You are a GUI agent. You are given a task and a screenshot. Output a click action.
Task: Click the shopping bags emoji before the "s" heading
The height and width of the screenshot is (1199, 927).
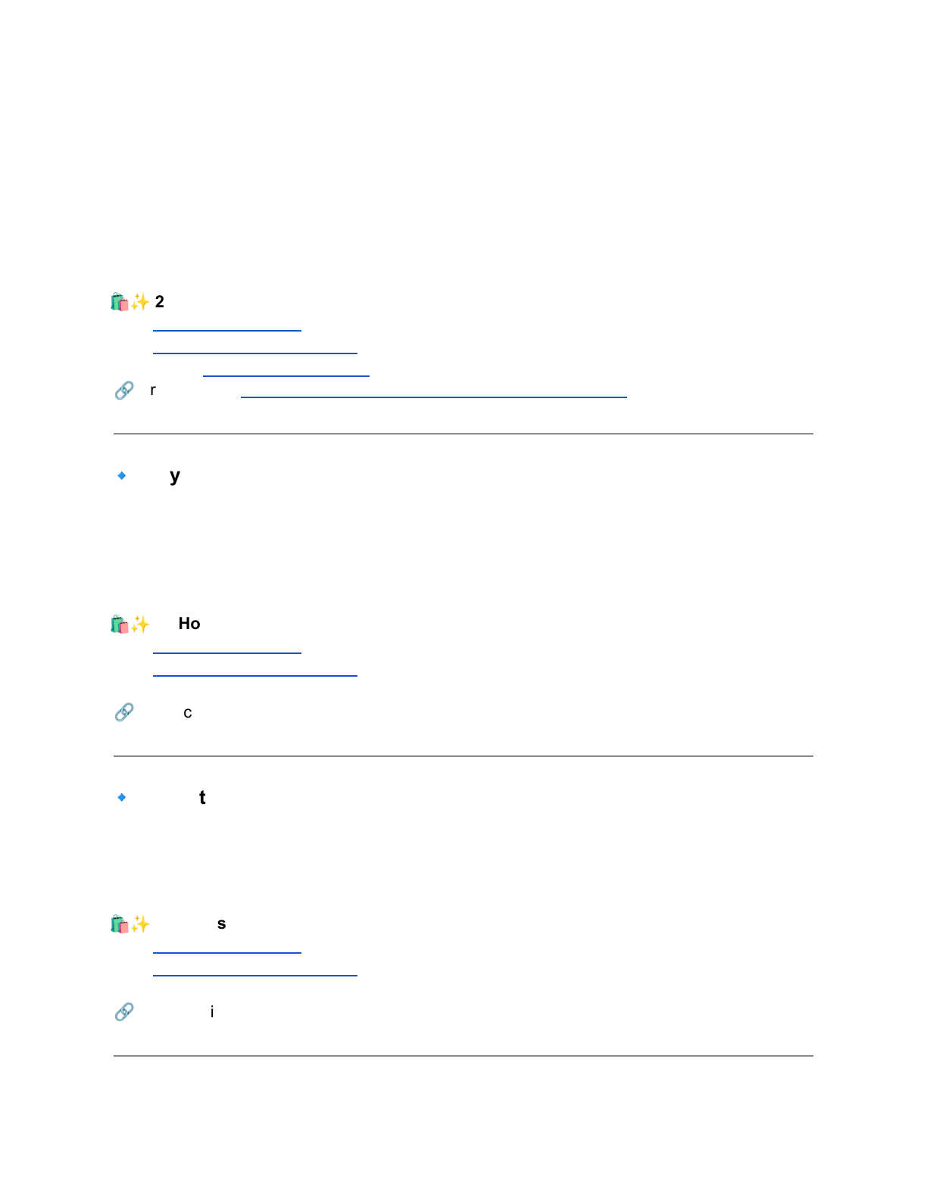click(120, 924)
